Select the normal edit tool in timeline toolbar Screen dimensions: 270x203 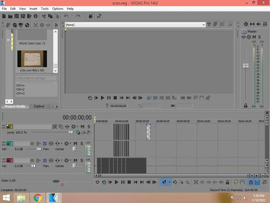point(164,182)
